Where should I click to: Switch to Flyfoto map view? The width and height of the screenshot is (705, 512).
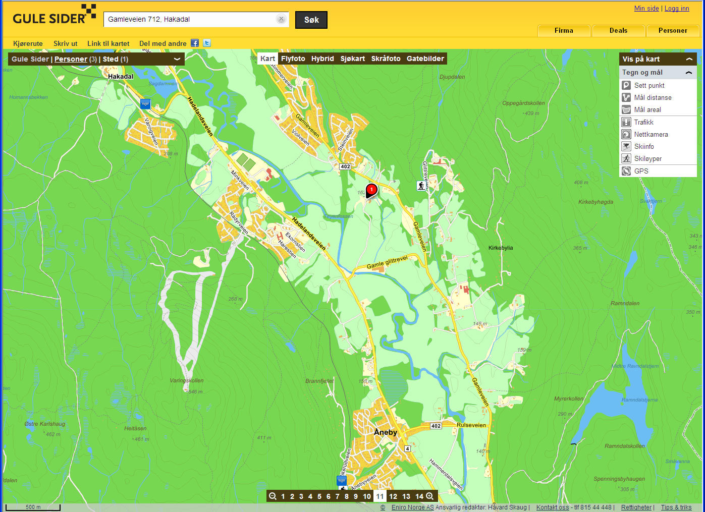pos(293,59)
